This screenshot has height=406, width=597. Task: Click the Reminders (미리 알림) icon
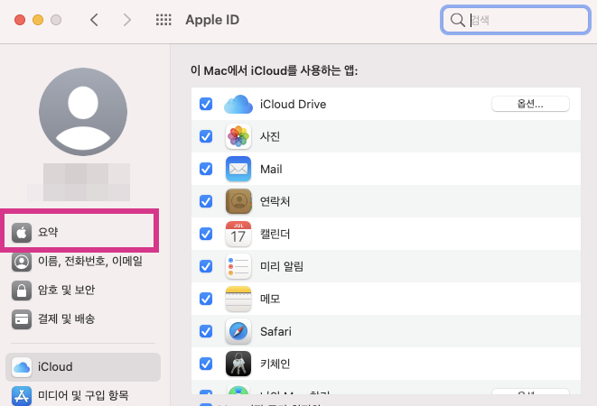coord(238,266)
